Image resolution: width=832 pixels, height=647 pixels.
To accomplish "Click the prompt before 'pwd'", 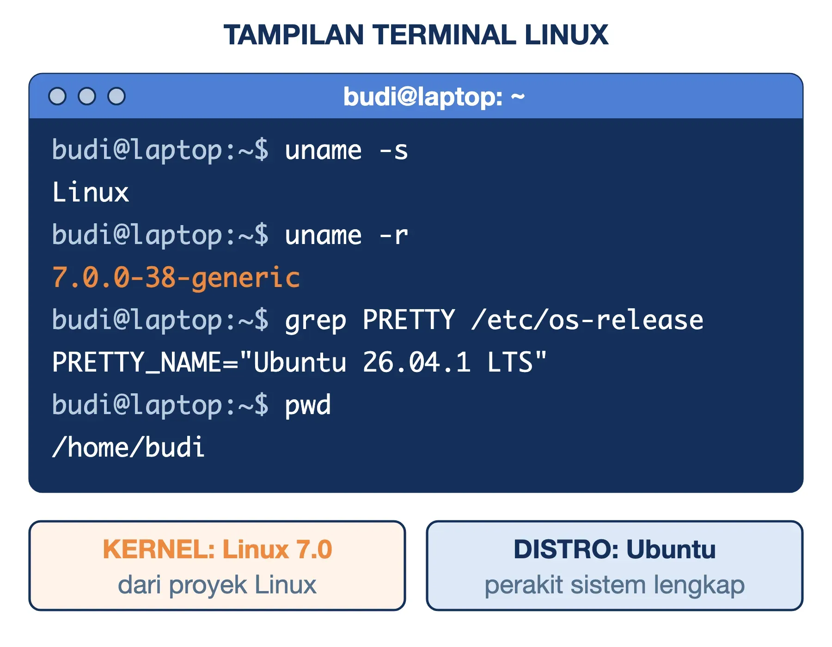I will 160,406.
